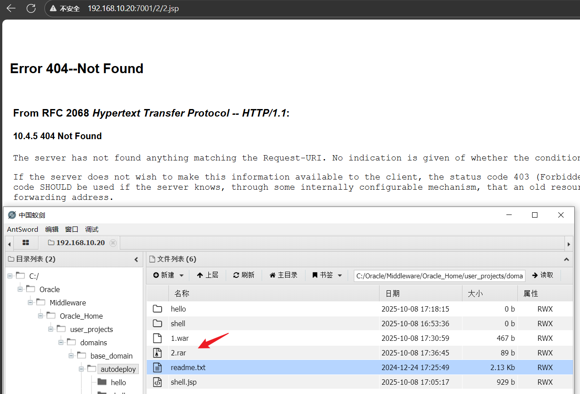
Task: Open the 新建 dropdown
Action: [x=168, y=275]
